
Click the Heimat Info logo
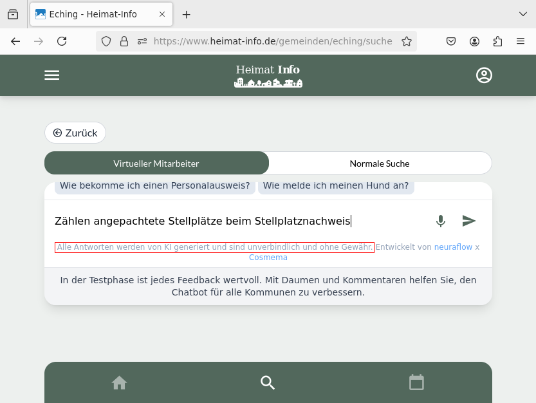tap(268, 75)
